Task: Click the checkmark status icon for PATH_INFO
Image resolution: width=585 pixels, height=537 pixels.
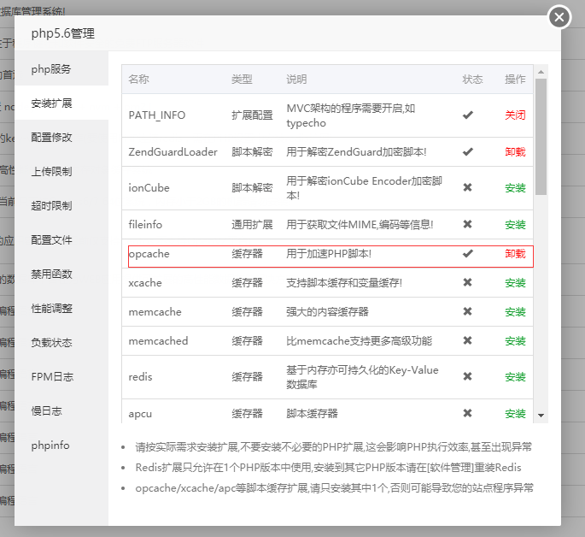Action: coord(467,115)
